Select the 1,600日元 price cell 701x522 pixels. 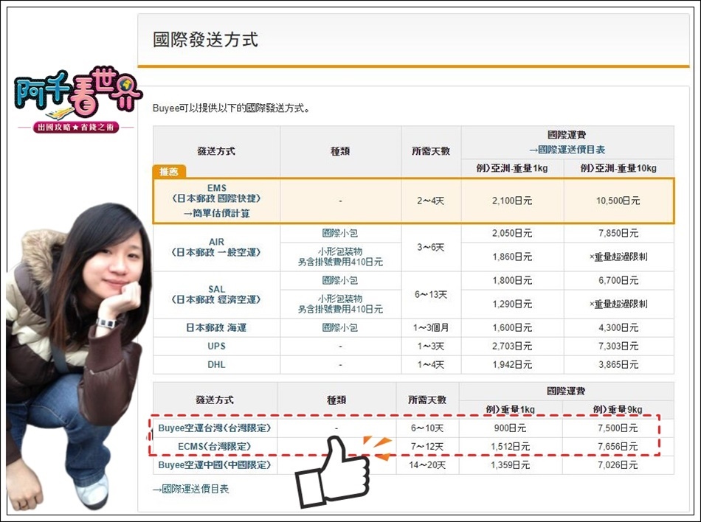click(x=512, y=328)
